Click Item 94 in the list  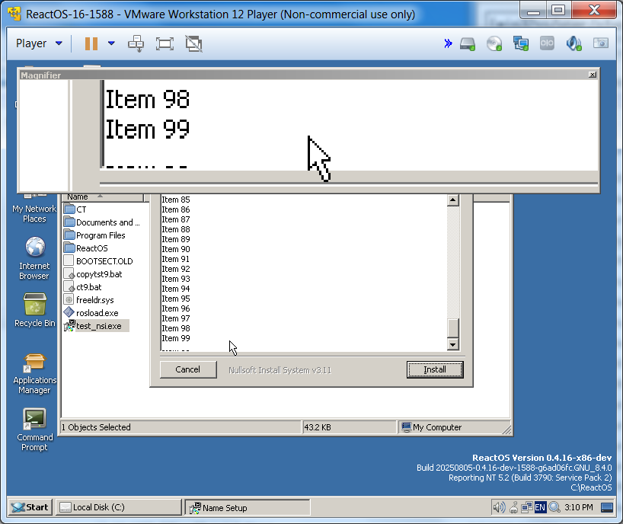[x=176, y=289]
